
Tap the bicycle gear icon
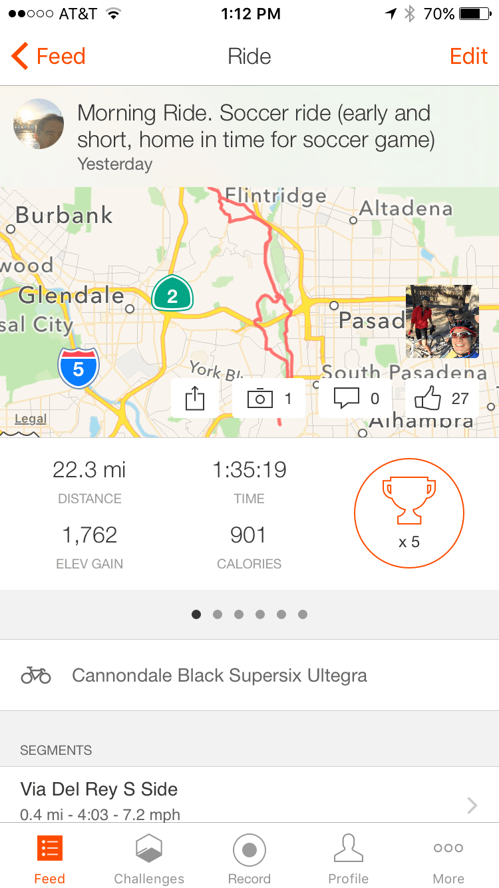[x=36, y=676]
